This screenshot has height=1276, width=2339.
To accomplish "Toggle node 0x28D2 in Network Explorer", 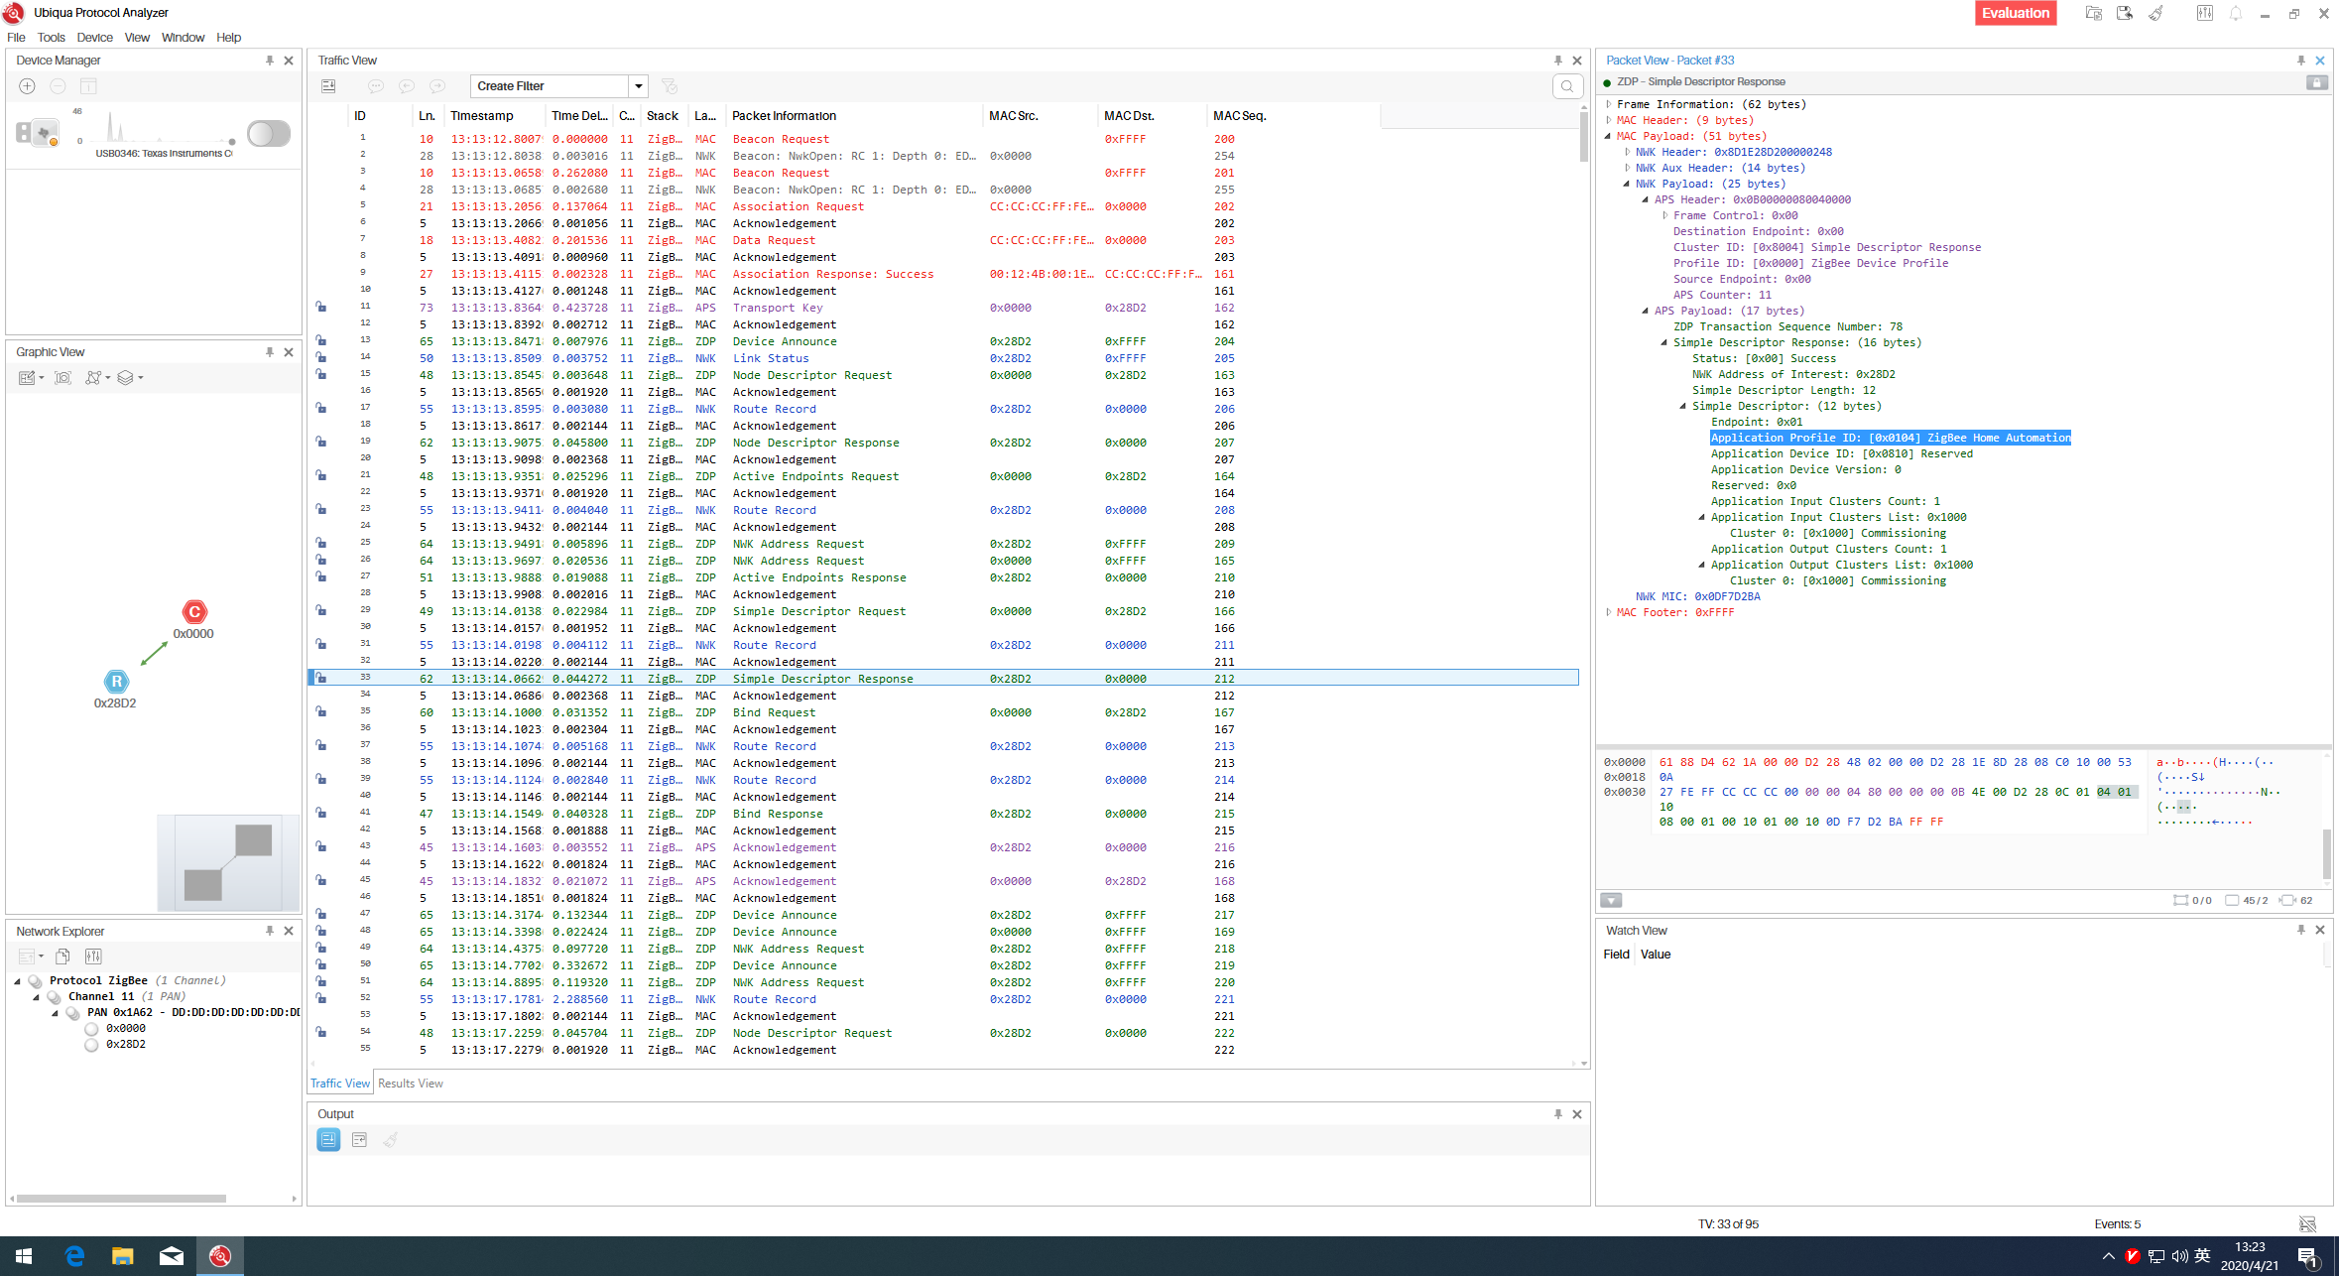I will [x=92, y=1045].
